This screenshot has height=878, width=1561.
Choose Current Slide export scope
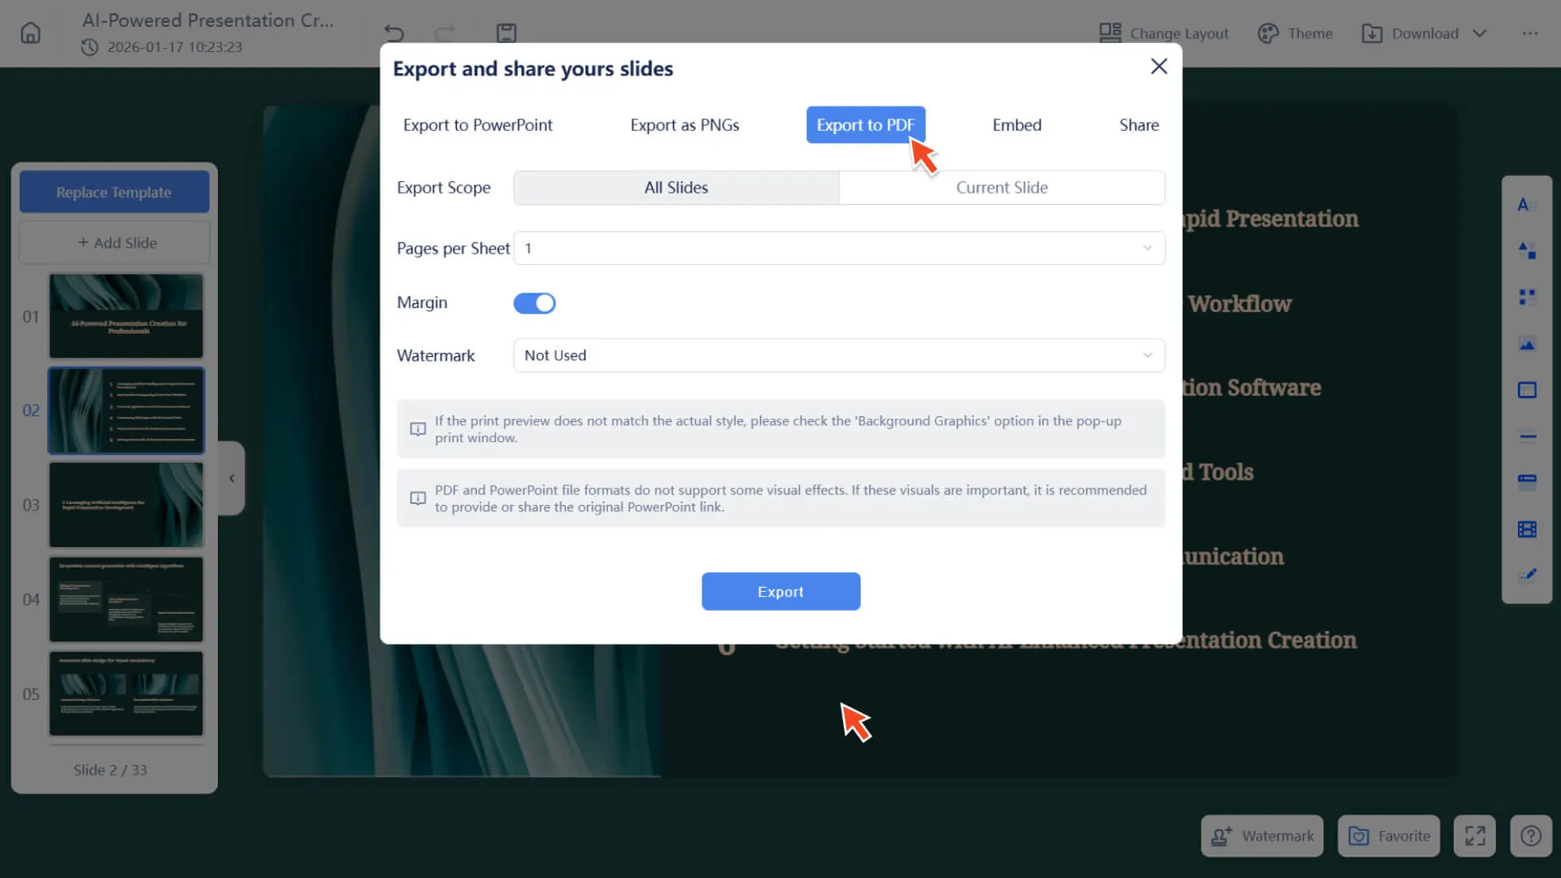coord(1002,188)
